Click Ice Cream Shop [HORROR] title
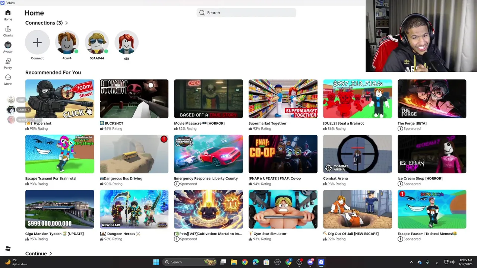 pyautogui.click(x=420, y=178)
